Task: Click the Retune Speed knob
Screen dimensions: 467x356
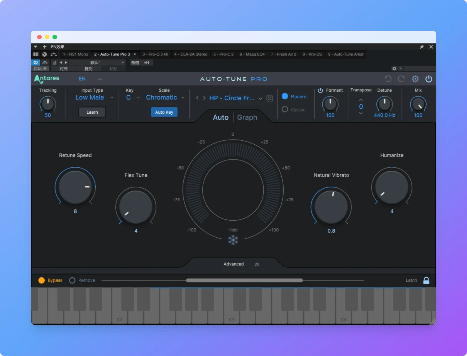Action: coord(75,187)
